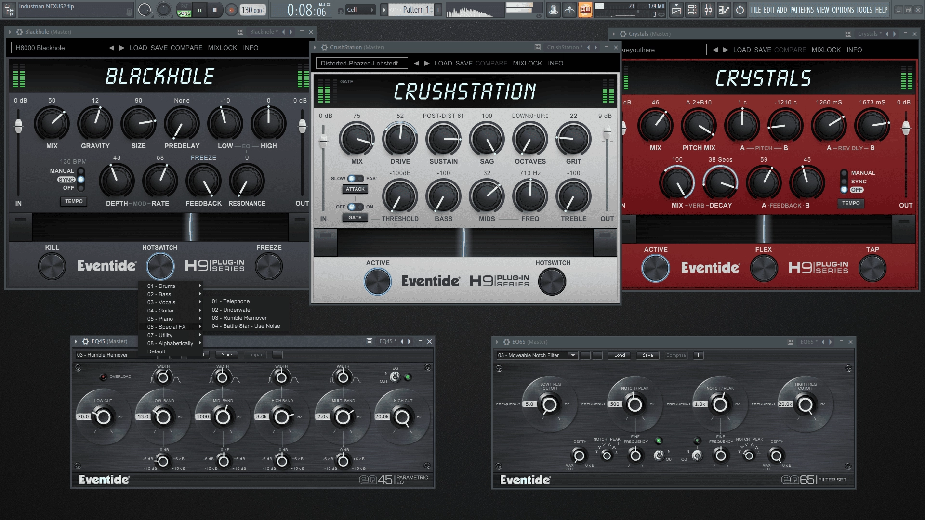Pause playback in the FL Studio transport

[199, 10]
